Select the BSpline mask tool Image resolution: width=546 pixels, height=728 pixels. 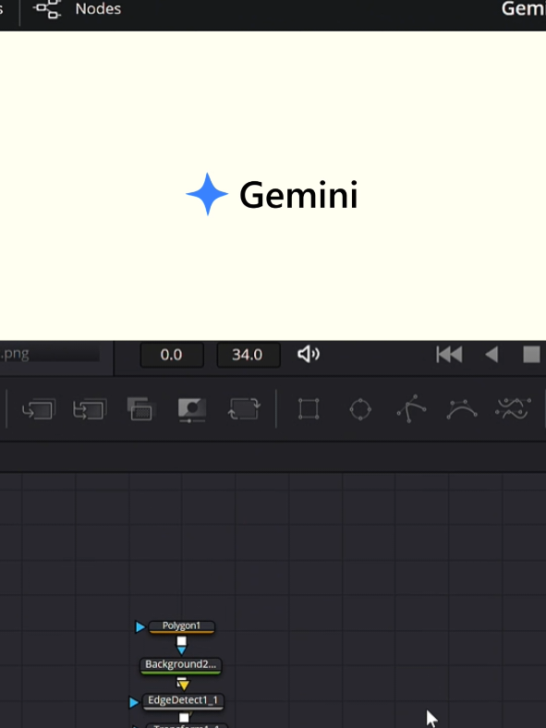coord(462,409)
